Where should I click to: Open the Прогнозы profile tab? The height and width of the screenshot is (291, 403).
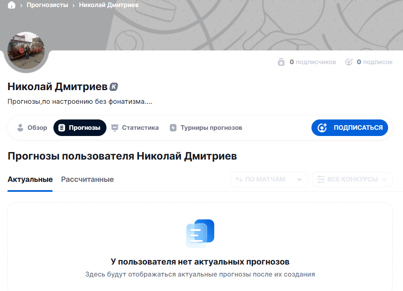pyautogui.click(x=80, y=128)
